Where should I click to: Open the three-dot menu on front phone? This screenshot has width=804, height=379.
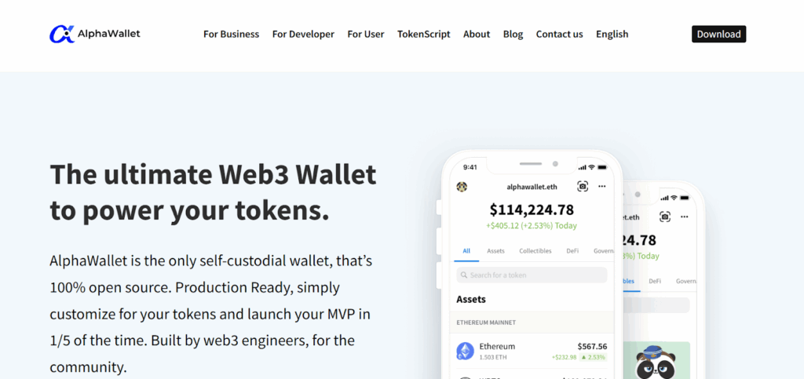coord(602,186)
